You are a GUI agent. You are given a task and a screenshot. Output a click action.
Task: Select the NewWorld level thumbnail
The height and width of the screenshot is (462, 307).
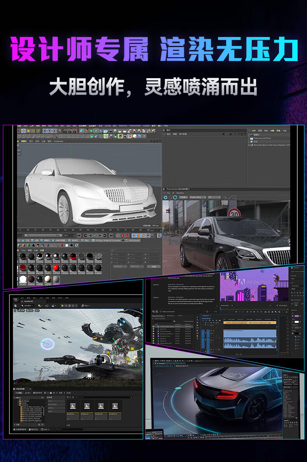tap(73, 410)
